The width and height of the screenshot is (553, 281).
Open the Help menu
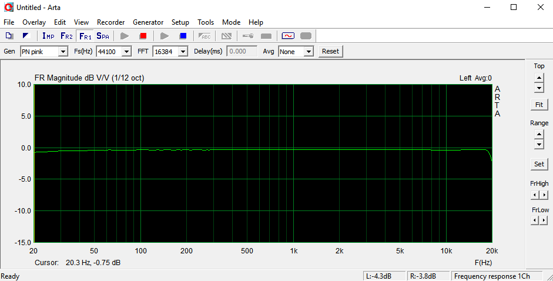coord(256,22)
